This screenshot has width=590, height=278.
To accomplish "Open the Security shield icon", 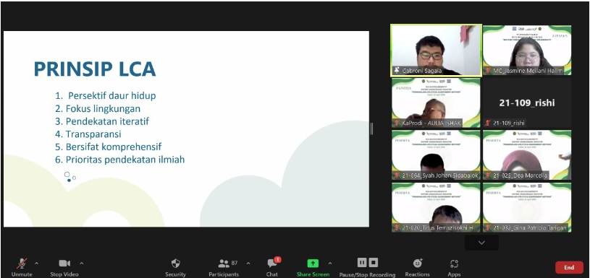I will [175, 264].
